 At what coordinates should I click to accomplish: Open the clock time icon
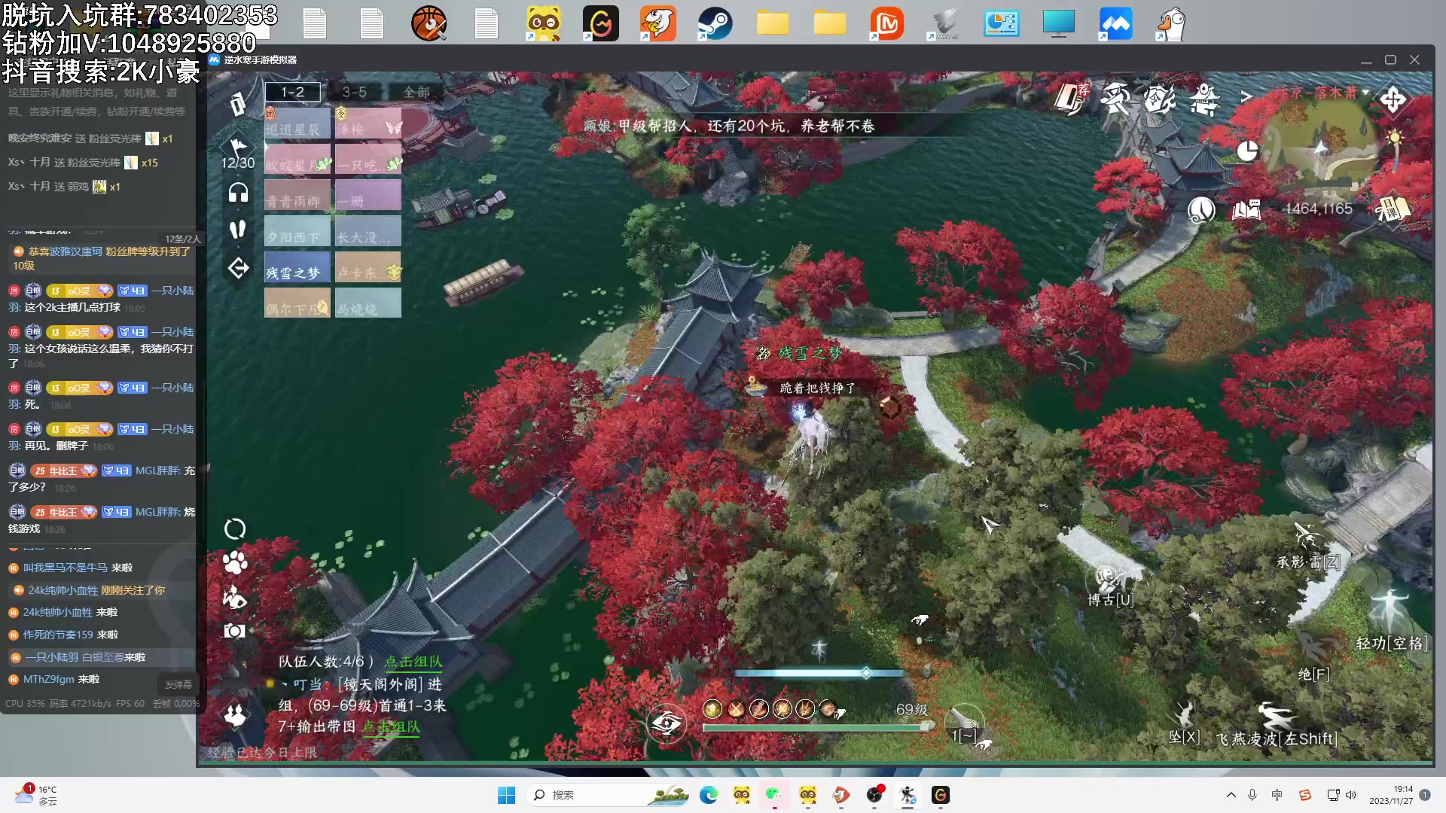point(1201,209)
